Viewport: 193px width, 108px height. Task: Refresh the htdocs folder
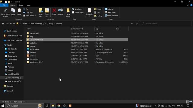[x=137, y=24]
